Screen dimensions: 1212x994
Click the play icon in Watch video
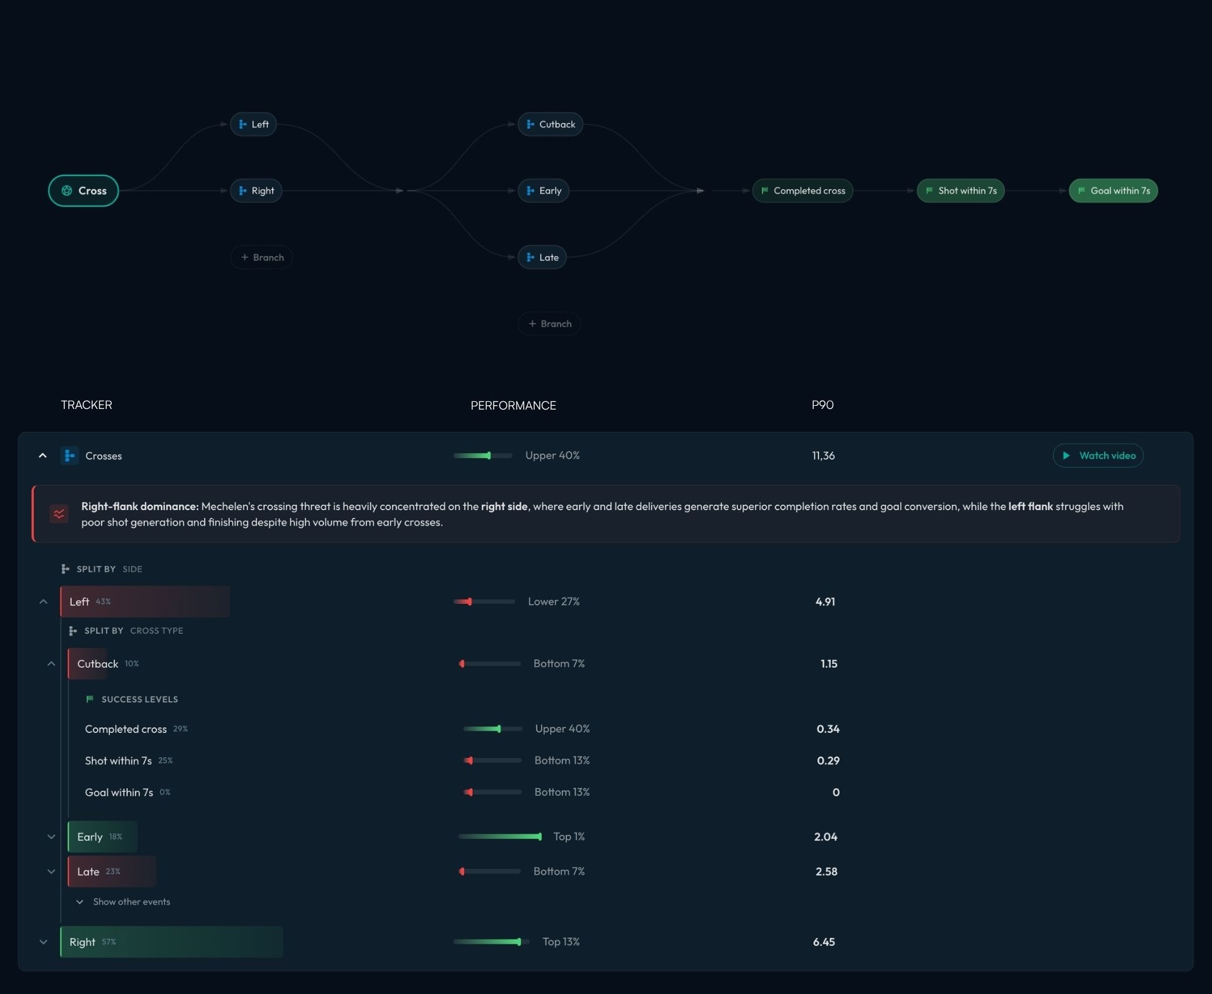pos(1066,456)
